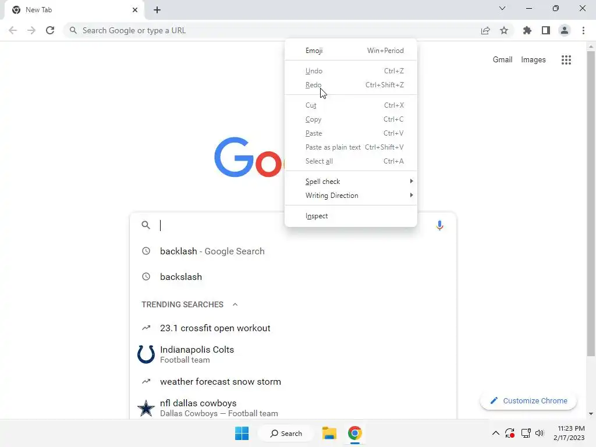Choose Undo in the context menu
The width and height of the screenshot is (596, 447).
click(x=351, y=71)
